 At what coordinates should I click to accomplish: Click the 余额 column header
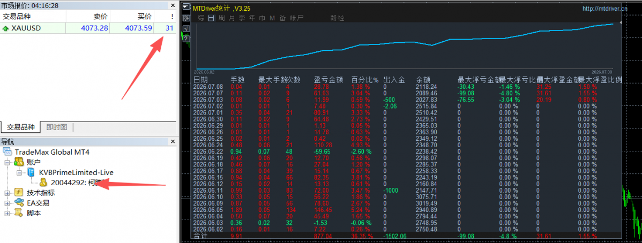[x=423, y=80]
